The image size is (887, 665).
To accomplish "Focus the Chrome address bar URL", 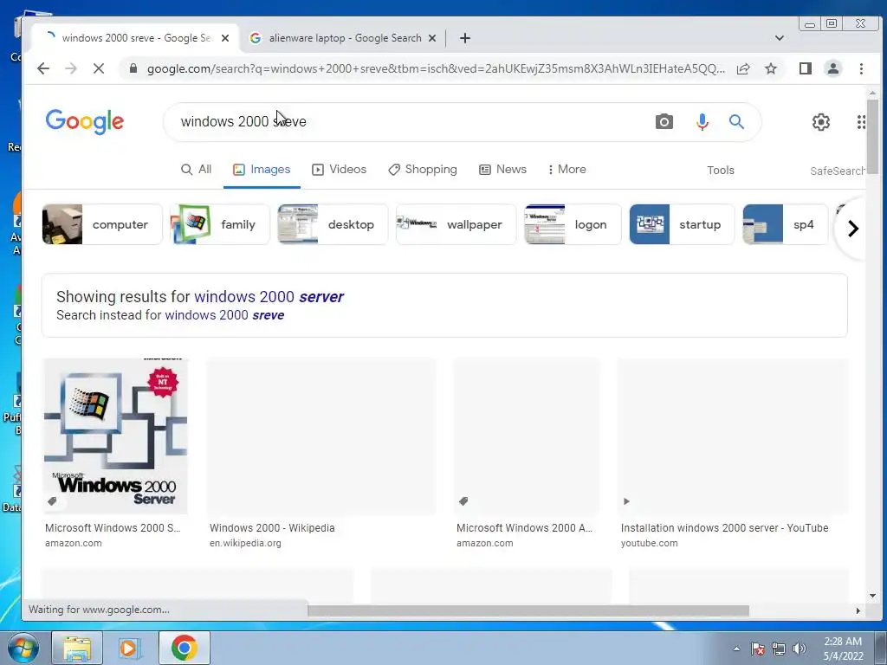I will pos(436,68).
